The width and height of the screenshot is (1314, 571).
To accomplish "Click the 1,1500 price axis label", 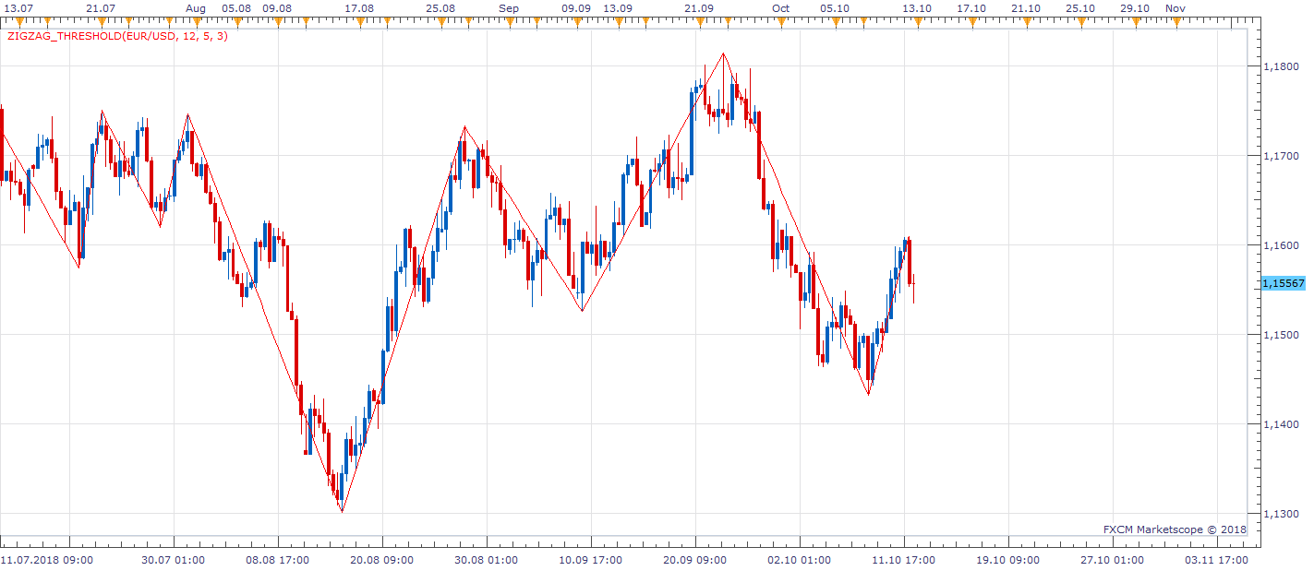I will (x=1282, y=335).
